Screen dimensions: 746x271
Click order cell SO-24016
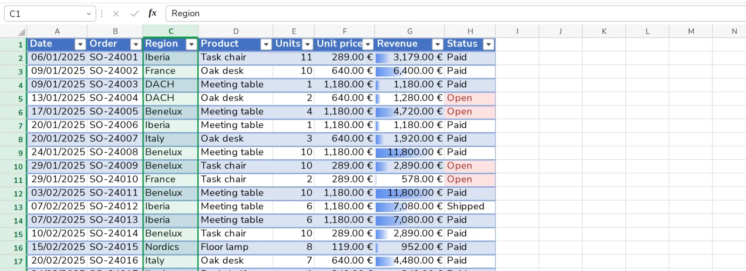coord(115,261)
